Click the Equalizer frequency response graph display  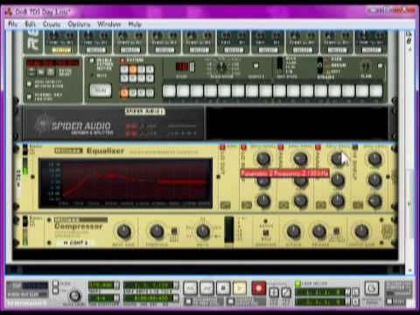[x=125, y=183]
